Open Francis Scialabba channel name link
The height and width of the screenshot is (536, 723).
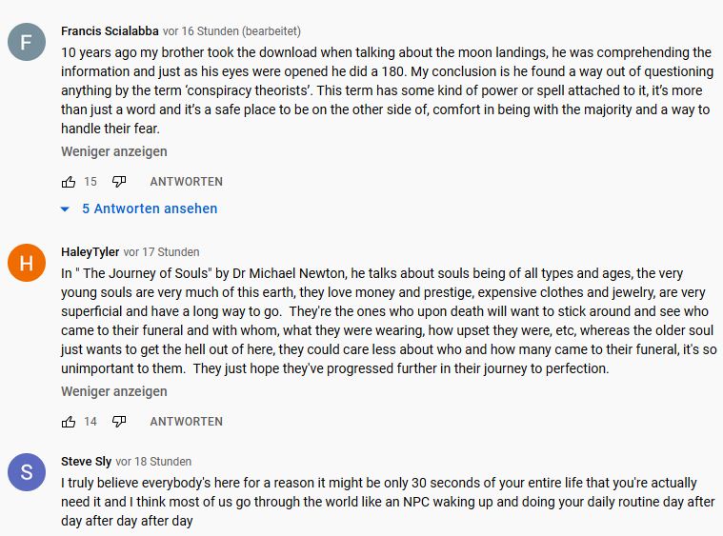[x=110, y=31]
